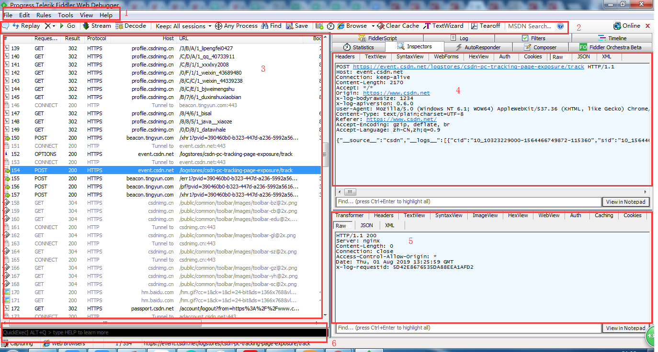Open the Tools menu

66,15
